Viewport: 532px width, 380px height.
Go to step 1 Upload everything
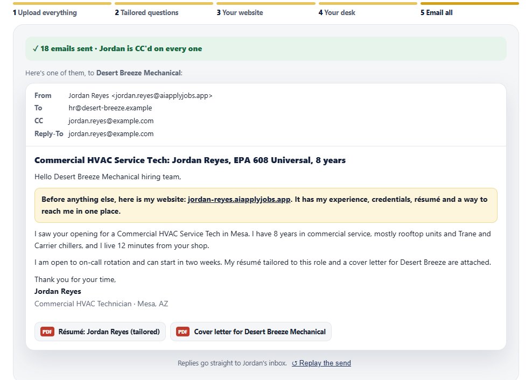click(45, 12)
